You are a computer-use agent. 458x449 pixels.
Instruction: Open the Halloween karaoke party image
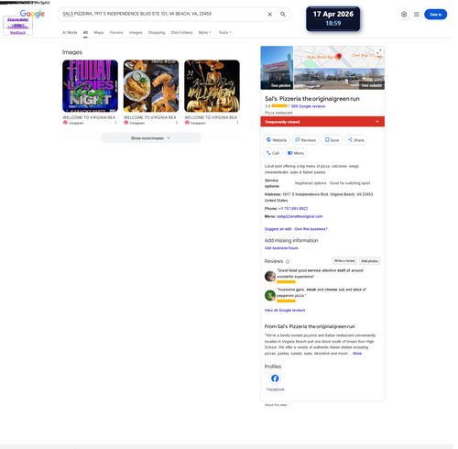click(212, 86)
